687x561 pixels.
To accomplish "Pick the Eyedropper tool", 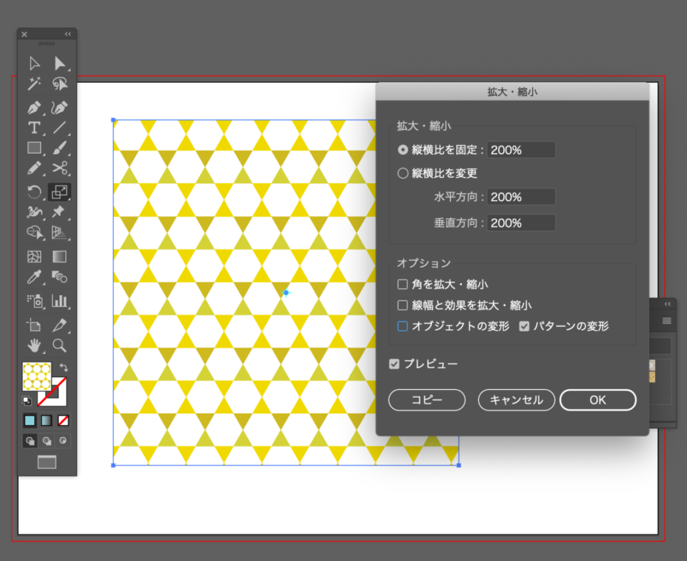I will pyautogui.click(x=34, y=276).
